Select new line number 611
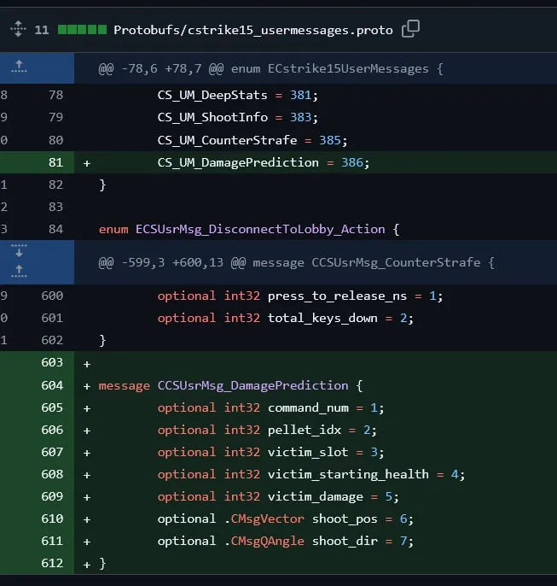557x586 pixels. click(52, 541)
